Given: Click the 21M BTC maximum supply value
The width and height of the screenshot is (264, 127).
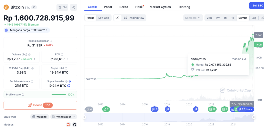Looking at the screenshot, I should click(22, 85).
